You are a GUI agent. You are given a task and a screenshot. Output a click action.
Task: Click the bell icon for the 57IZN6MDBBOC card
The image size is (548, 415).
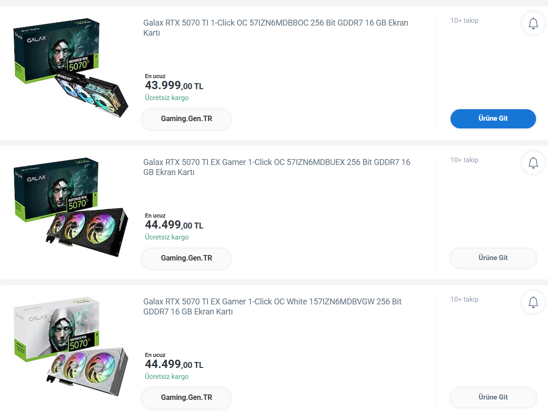[533, 23]
